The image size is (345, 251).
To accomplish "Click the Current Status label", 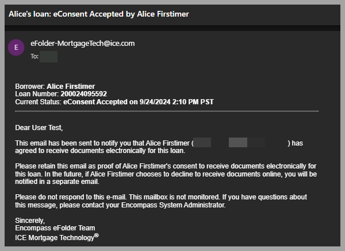I will click(x=39, y=102).
